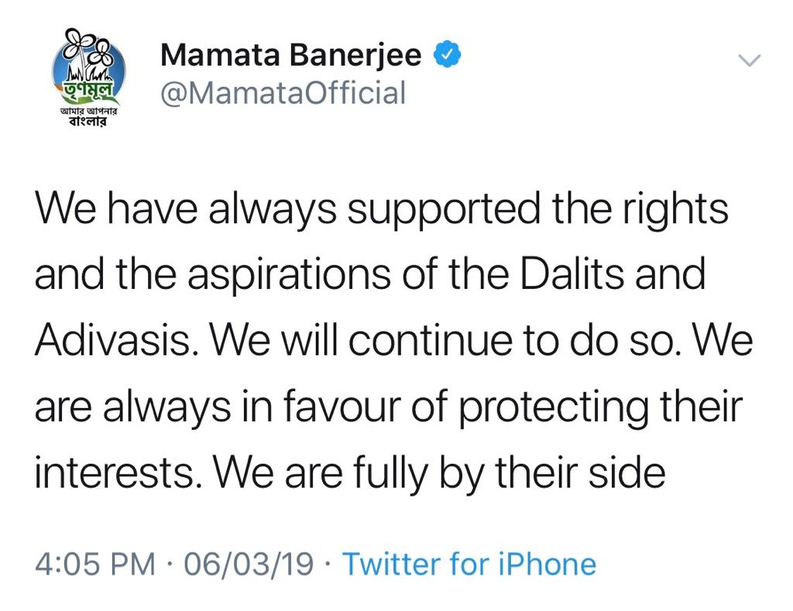The image size is (793, 611).
Task: Select the word protecting in the tweet
Action: click(x=554, y=407)
